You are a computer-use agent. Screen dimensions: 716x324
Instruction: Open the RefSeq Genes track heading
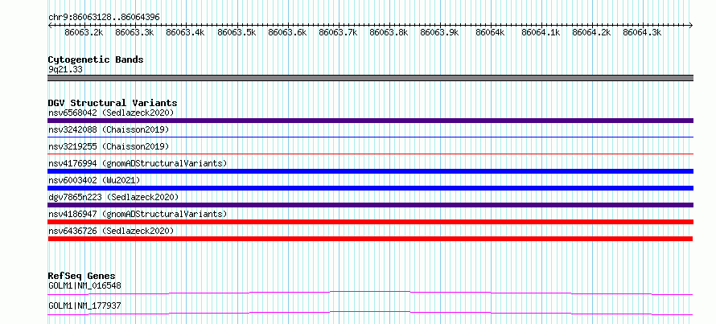pos(82,276)
